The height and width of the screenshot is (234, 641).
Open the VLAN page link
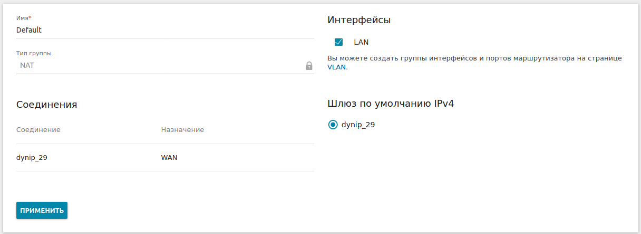click(336, 67)
